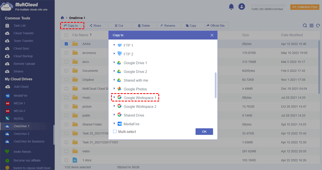Click the Team Transfer sidebar icon
Image resolution: width=322 pixels, height=170 pixels.
pos(8,41)
